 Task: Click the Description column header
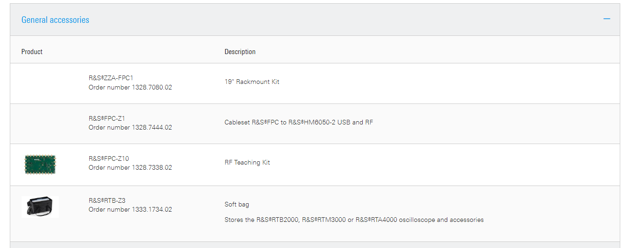tap(240, 52)
